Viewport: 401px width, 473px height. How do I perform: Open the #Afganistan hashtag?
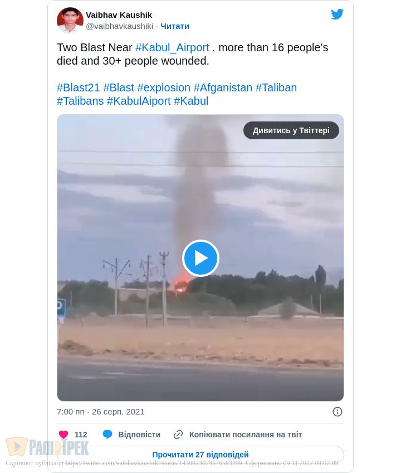(x=223, y=87)
